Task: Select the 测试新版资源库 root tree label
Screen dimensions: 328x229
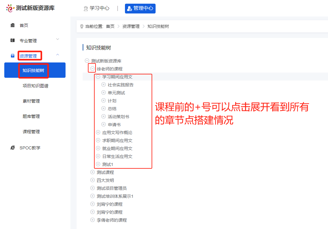Action: tap(106, 61)
